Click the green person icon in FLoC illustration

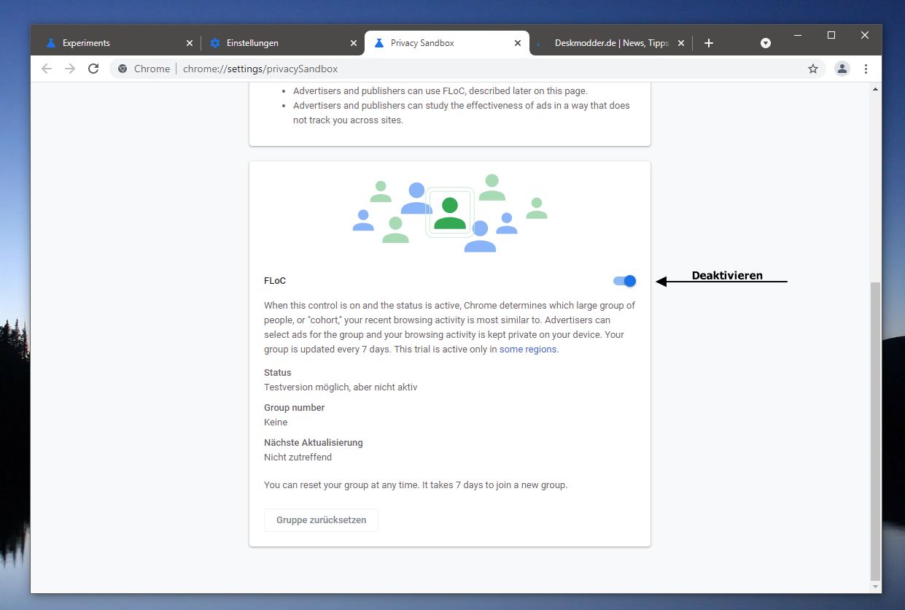(450, 212)
